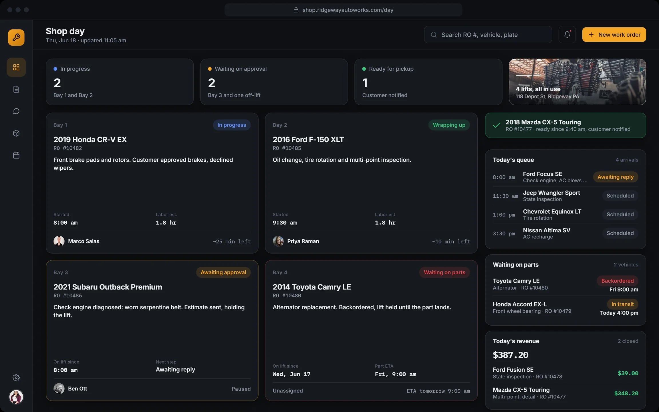The image size is (659, 412).
Task: Open the settings gear icon
Action: click(16, 378)
